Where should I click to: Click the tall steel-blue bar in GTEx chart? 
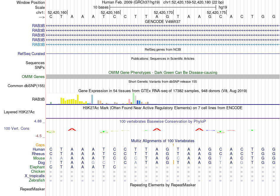[x=92, y=99]
